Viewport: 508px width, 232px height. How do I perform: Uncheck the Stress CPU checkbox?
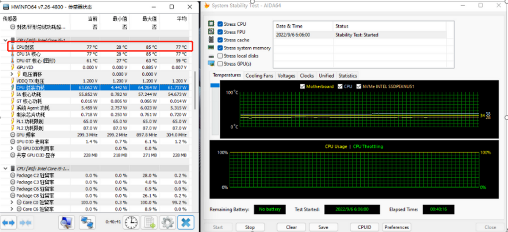point(220,24)
